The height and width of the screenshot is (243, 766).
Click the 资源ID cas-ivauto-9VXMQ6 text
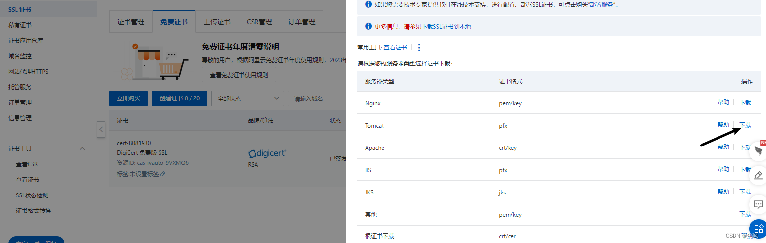tap(153, 163)
